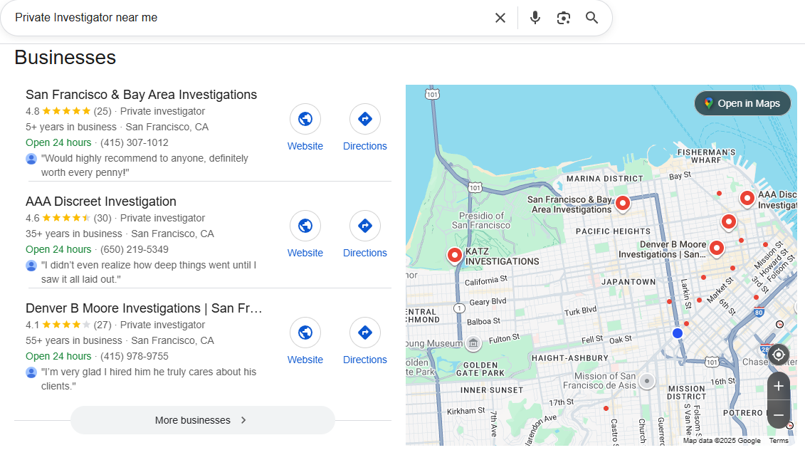Click inside the search input field
805x460 pixels.
click(x=249, y=18)
